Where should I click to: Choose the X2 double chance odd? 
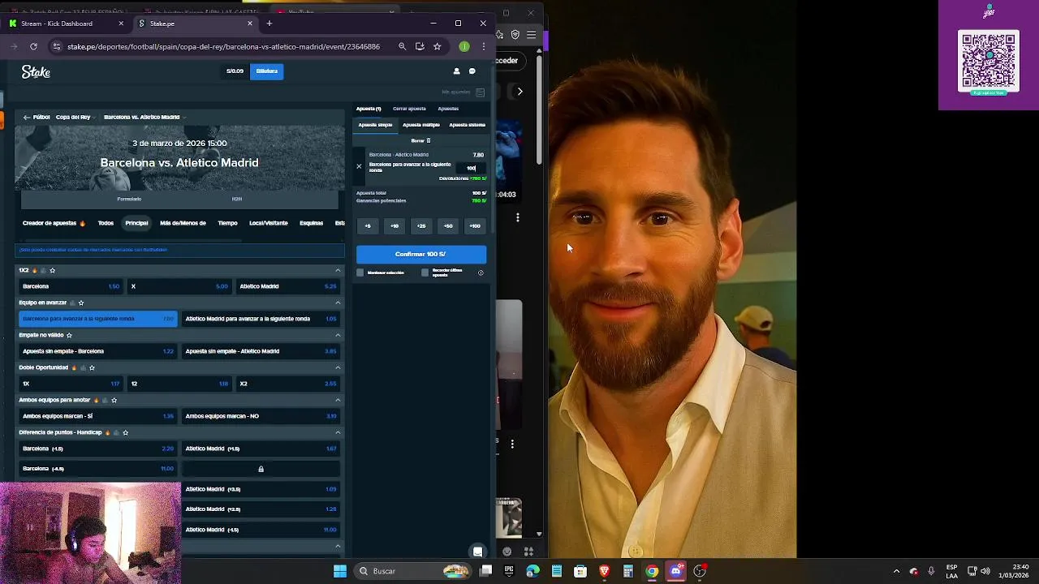coord(287,384)
